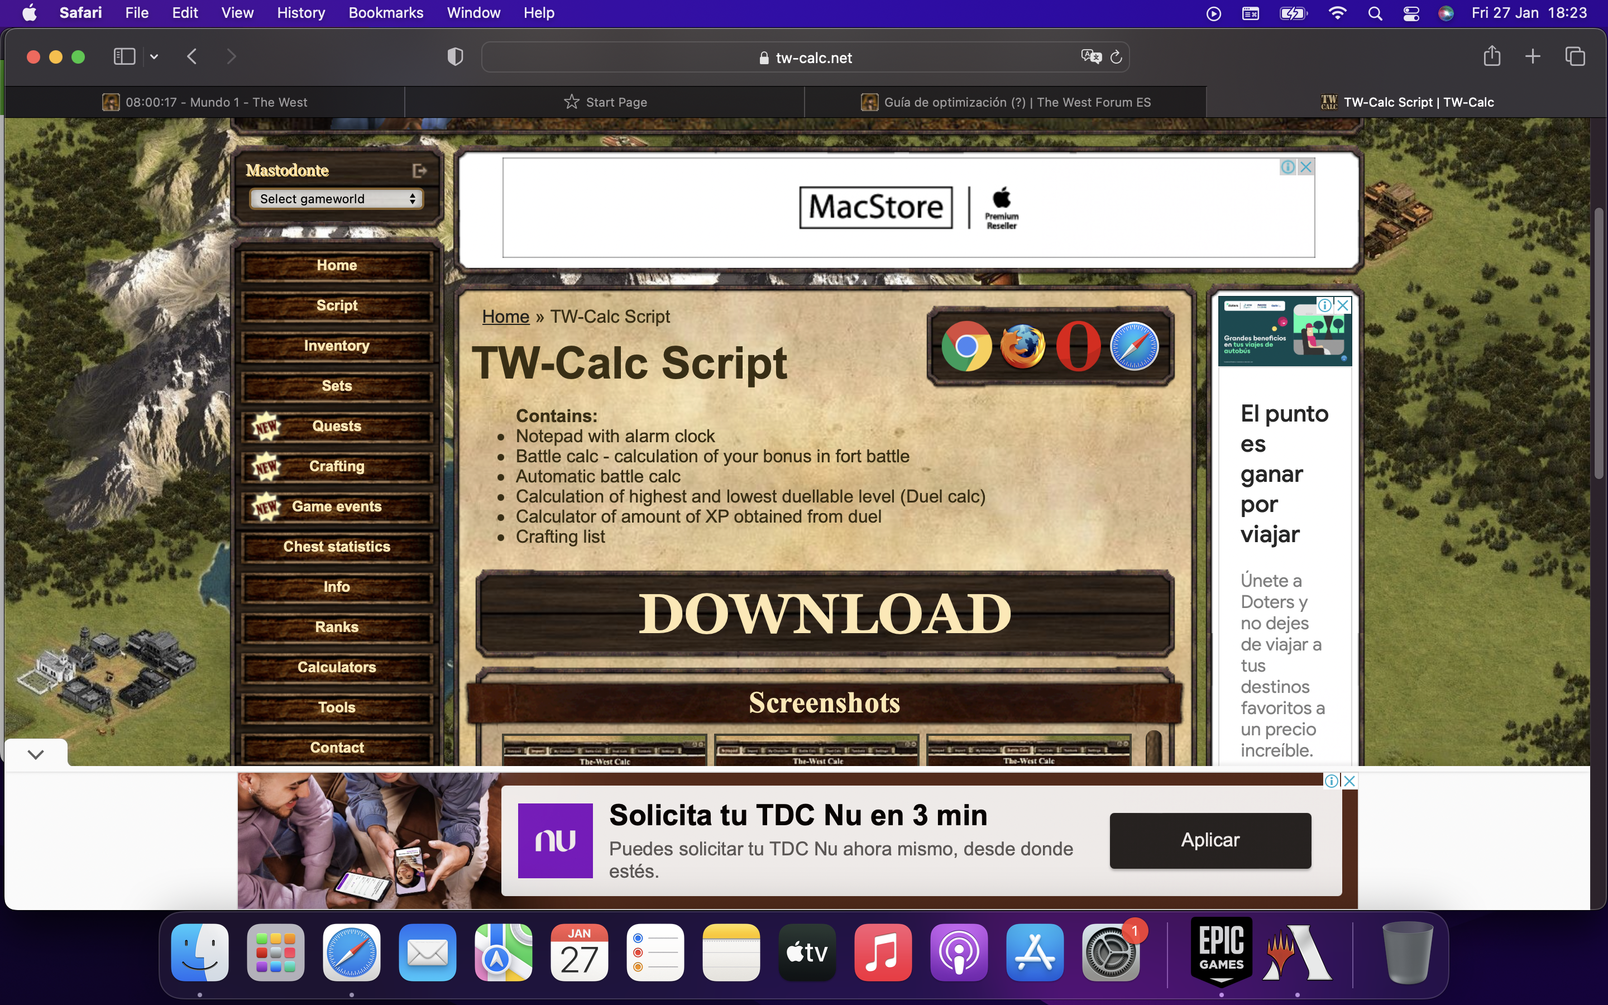Open Podcasts from the Dock
1608x1005 pixels.
click(958, 952)
